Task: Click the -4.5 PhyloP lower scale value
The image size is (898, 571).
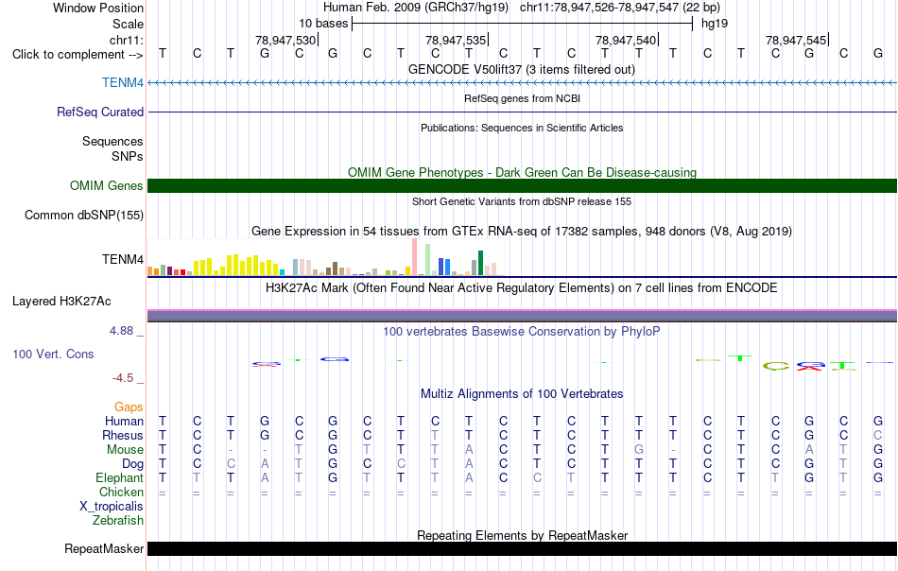Action: [123, 378]
